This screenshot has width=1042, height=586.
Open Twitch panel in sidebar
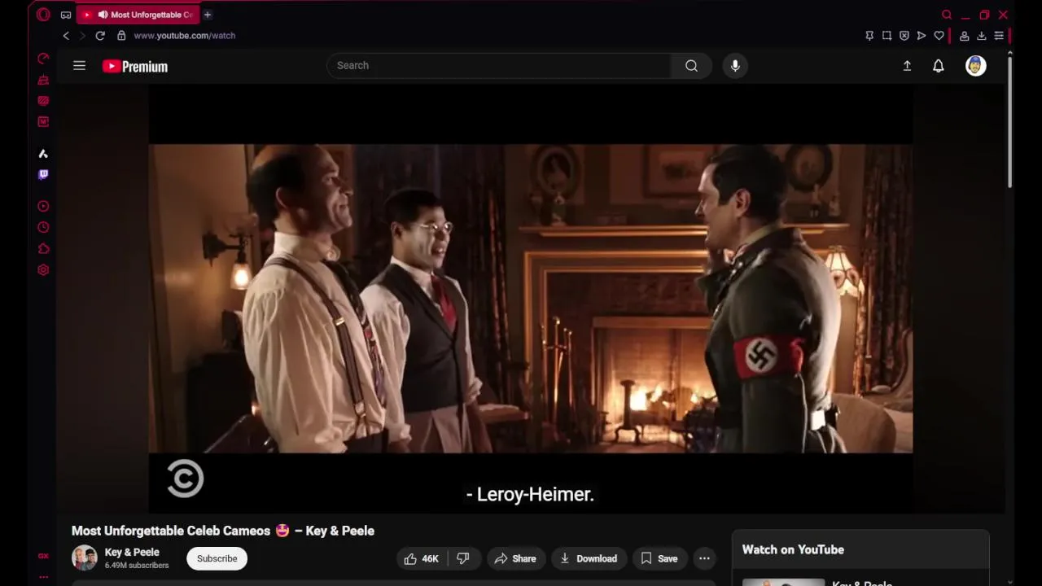pos(43,174)
